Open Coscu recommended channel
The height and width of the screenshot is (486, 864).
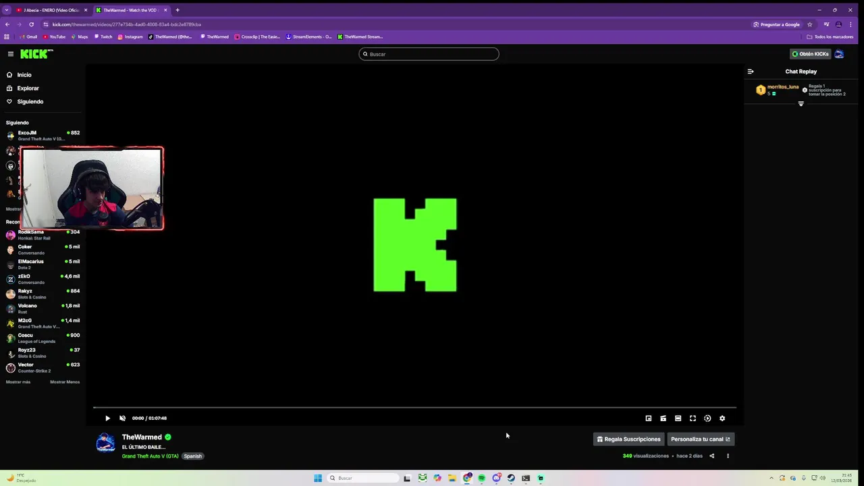coord(43,338)
